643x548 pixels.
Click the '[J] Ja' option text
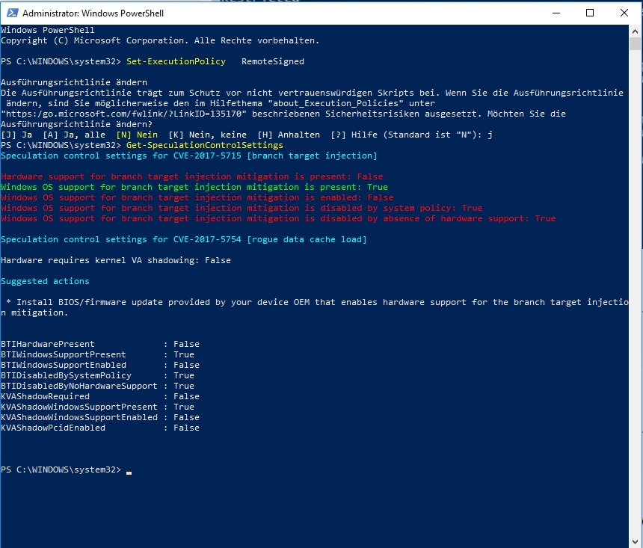click(16, 135)
